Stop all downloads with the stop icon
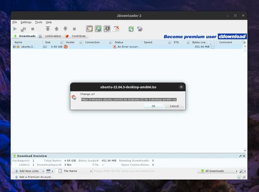 point(33,29)
